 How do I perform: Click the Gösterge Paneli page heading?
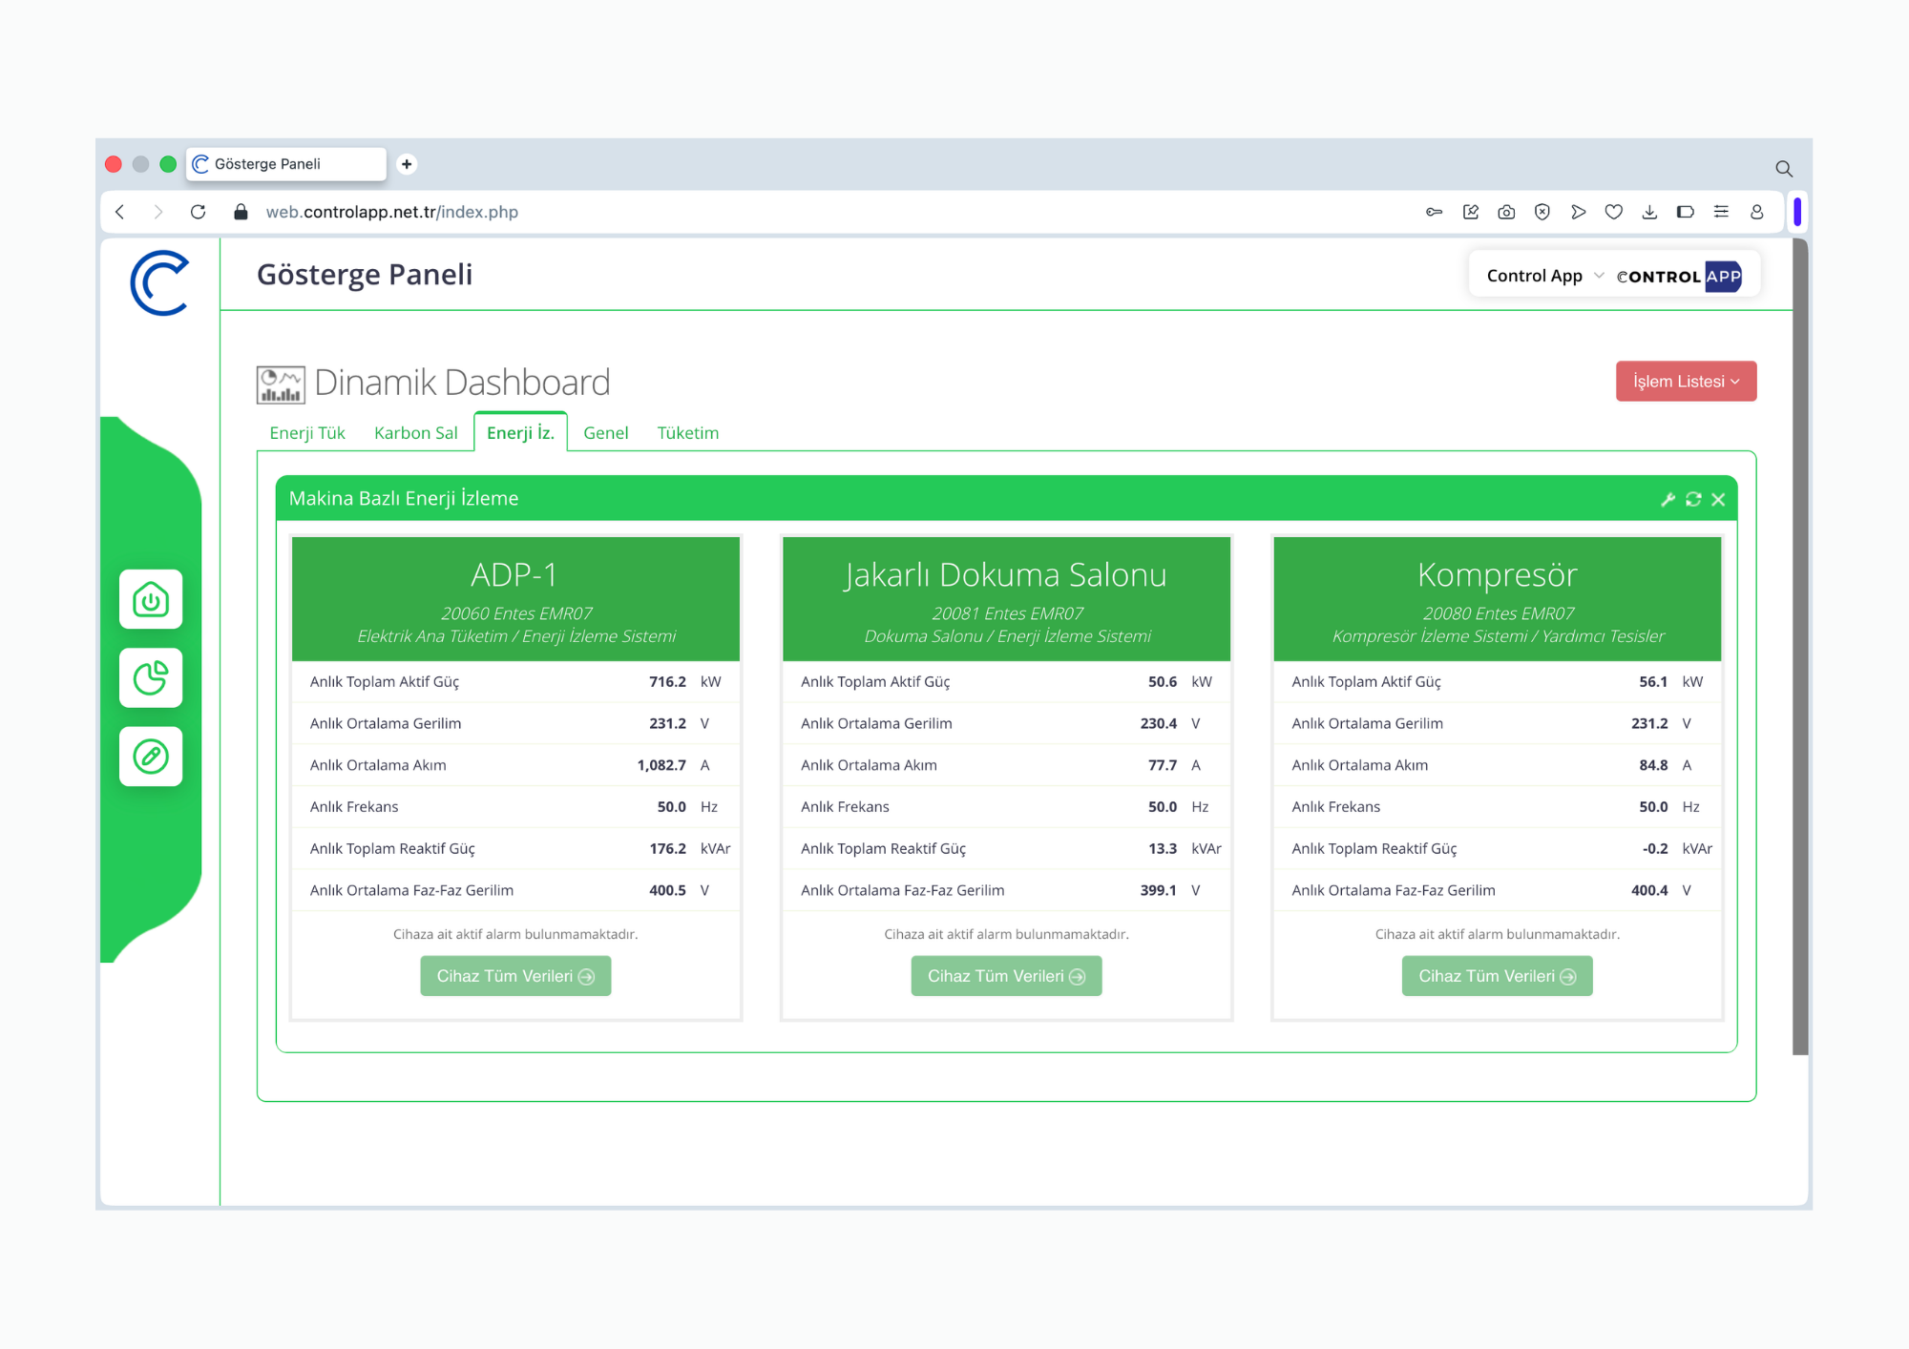pyautogui.click(x=365, y=275)
